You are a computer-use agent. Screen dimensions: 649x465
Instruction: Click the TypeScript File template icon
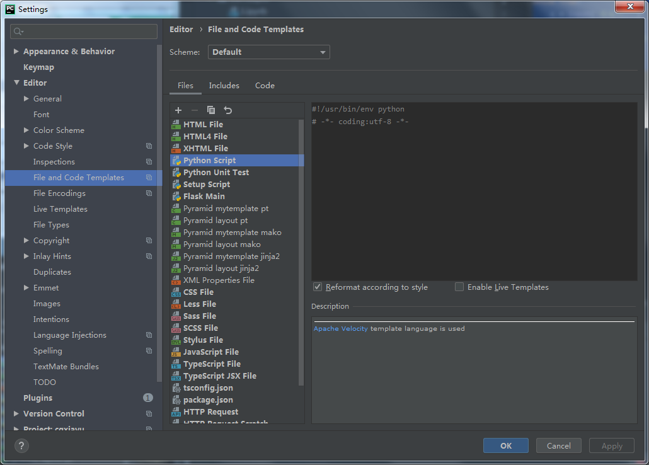pyautogui.click(x=176, y=364)
